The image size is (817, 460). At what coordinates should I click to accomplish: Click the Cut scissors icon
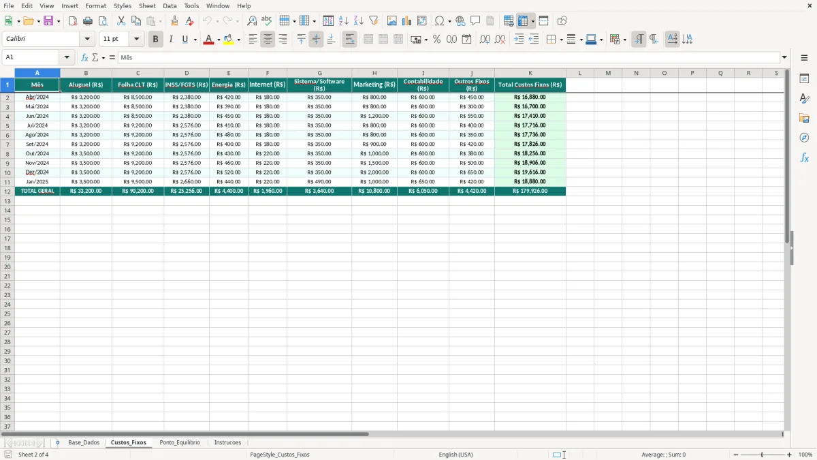click(x=121, y=21)
